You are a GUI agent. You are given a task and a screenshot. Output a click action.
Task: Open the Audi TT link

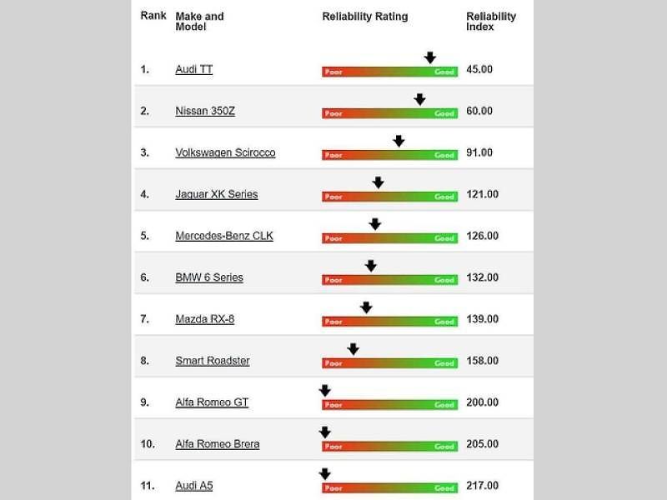pyautogui.click(x=194, y=69)
